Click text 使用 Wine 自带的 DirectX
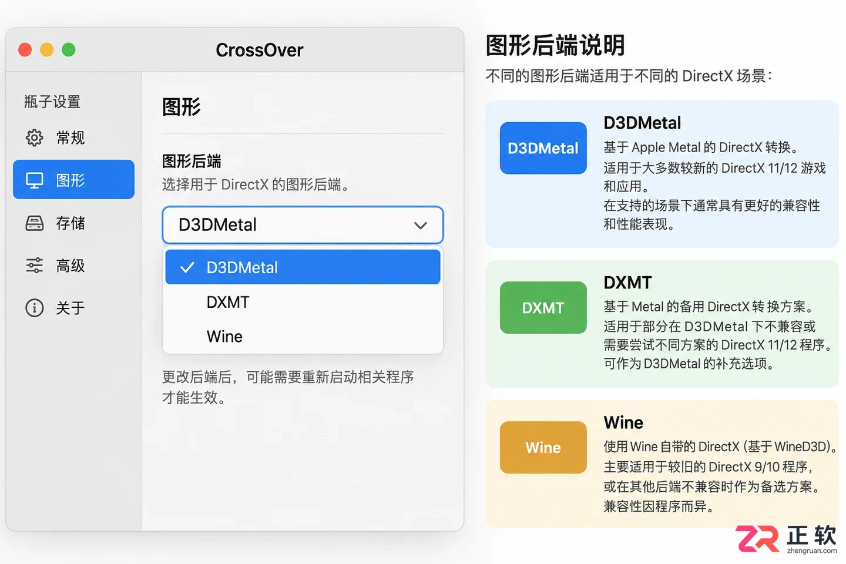The width and height of the screenshot is (846, 564). (x=672, y=446)
